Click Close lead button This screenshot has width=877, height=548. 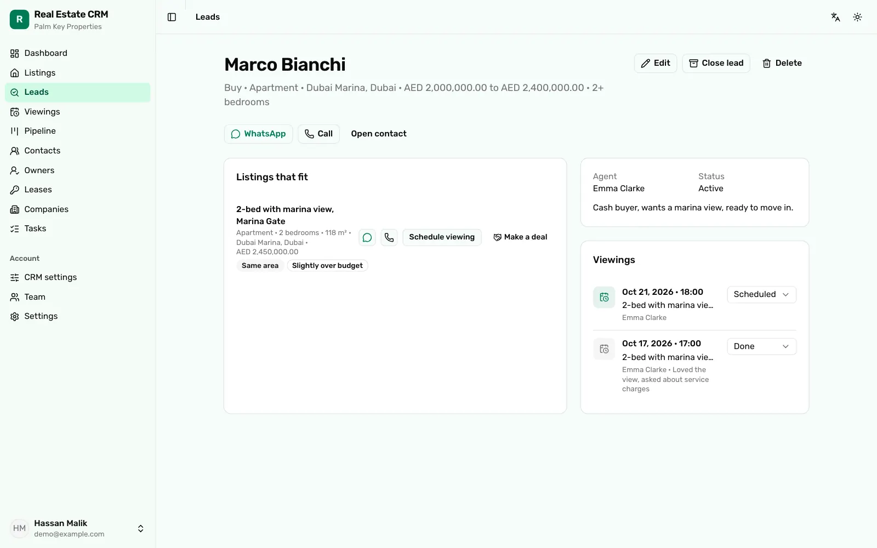tap(716, 63)
